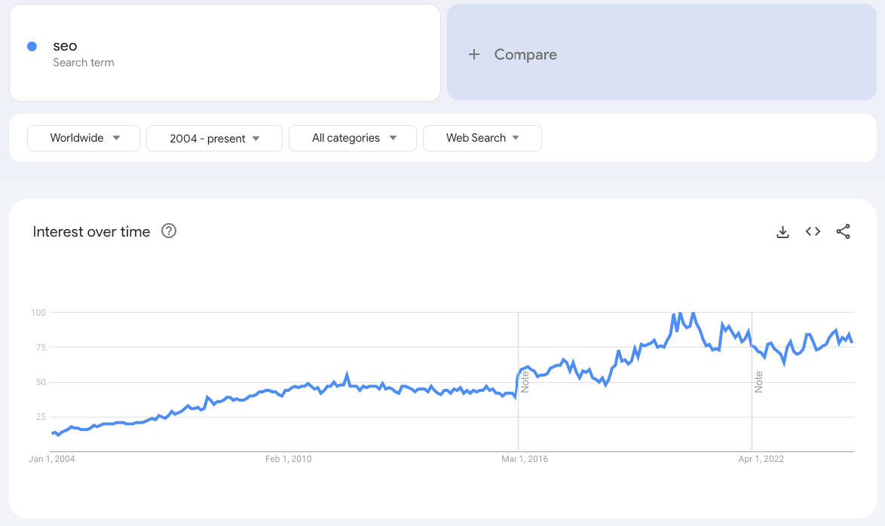
Task: Expand the All categories dropdown
Action: (x=352, y=138)
